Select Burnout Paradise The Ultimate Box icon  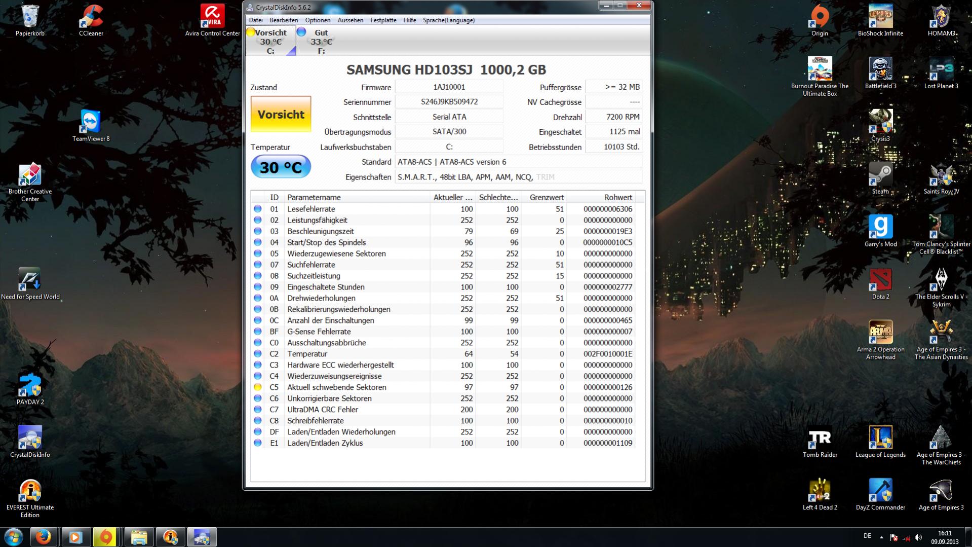click(820, 77)
